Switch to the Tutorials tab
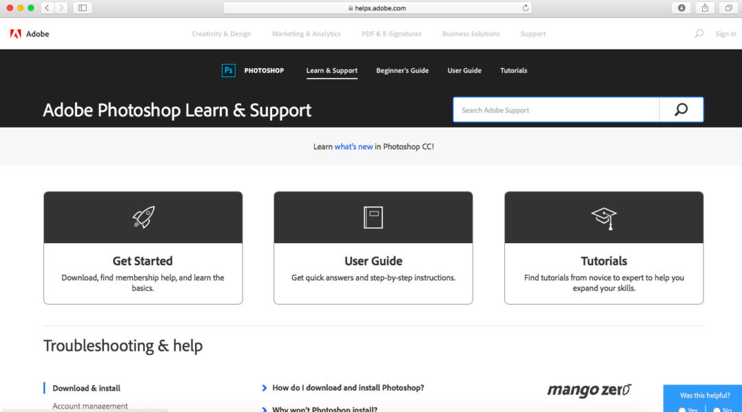This screenshot has height=412, width=742. [513, 70]
